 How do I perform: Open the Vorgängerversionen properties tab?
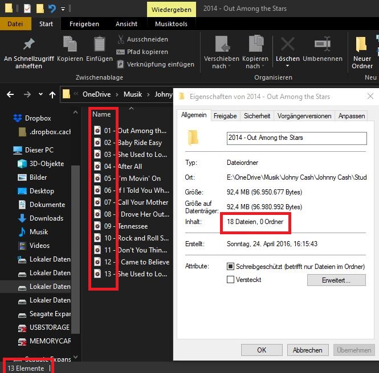coord(304,116)
